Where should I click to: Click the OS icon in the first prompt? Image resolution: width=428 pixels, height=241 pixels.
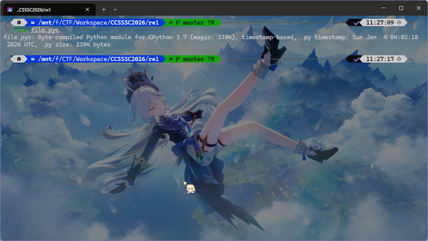[19, 23]
